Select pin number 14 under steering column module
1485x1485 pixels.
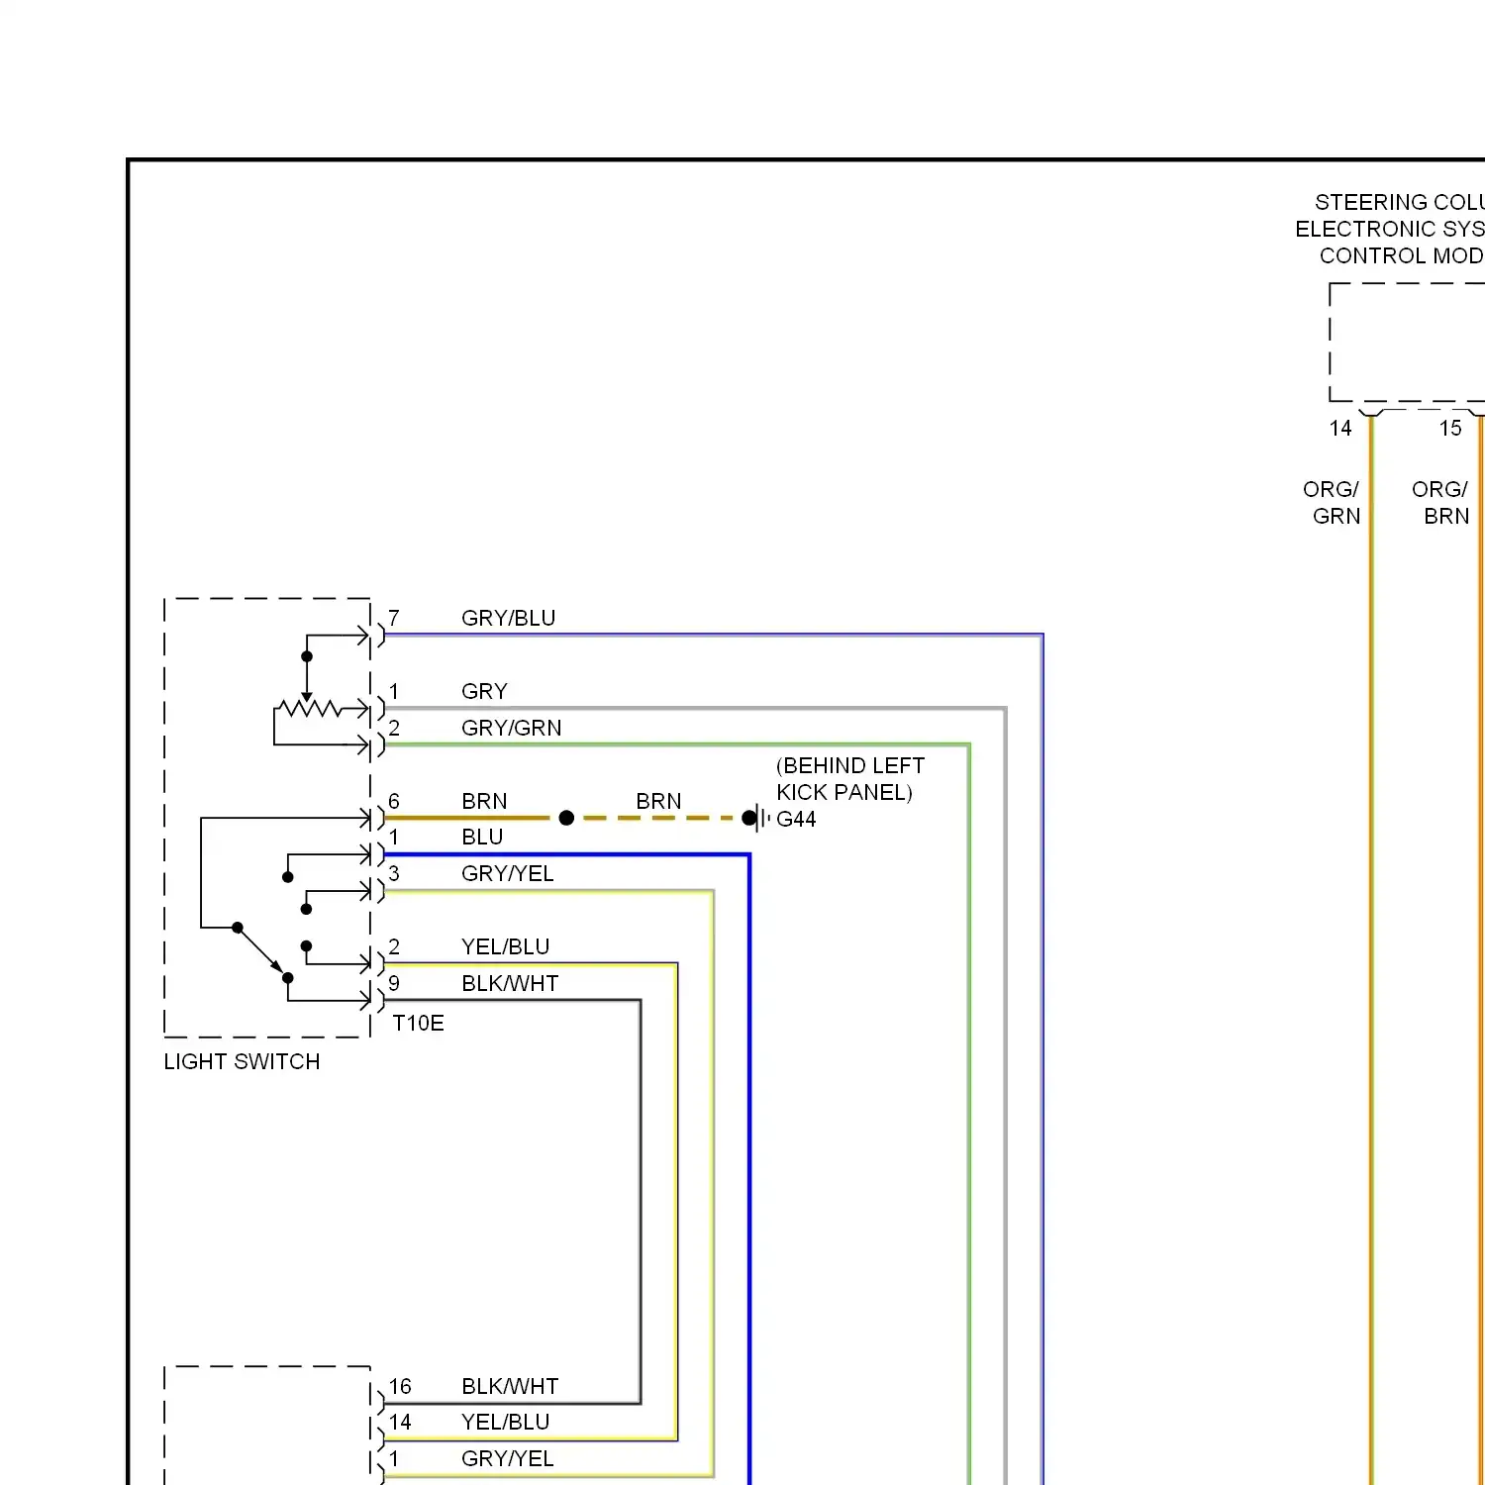pos(1340,428)
